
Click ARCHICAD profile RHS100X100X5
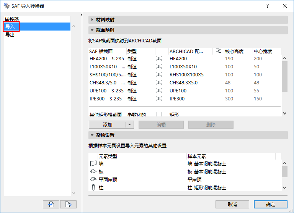186,74
